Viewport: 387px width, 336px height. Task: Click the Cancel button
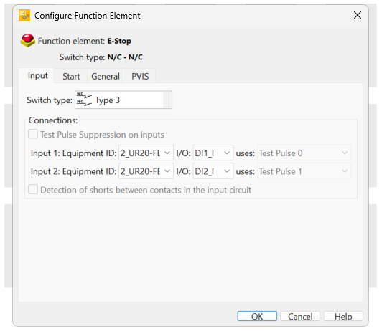(300, 316)
